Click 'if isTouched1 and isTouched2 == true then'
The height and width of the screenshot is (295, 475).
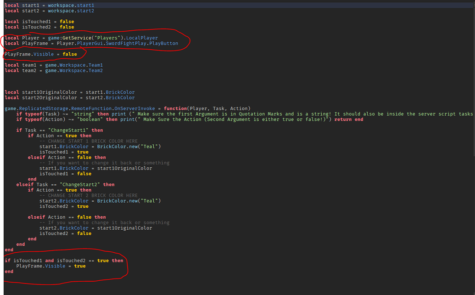coord(64,261)
